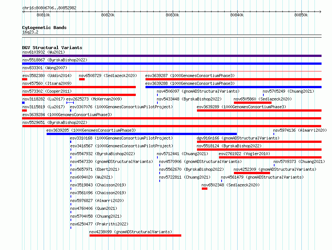Click nsv6250477 (Prakrithi2022) label
Viewport: 332px width, 250px height.
(x=99, y=224)
